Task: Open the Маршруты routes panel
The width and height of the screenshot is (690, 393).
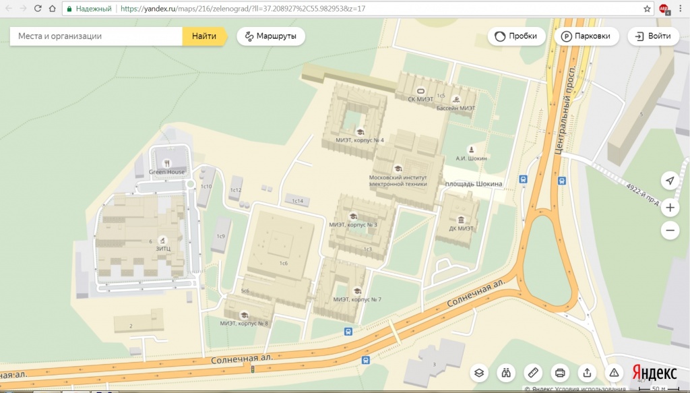Action: pos(271,36)
